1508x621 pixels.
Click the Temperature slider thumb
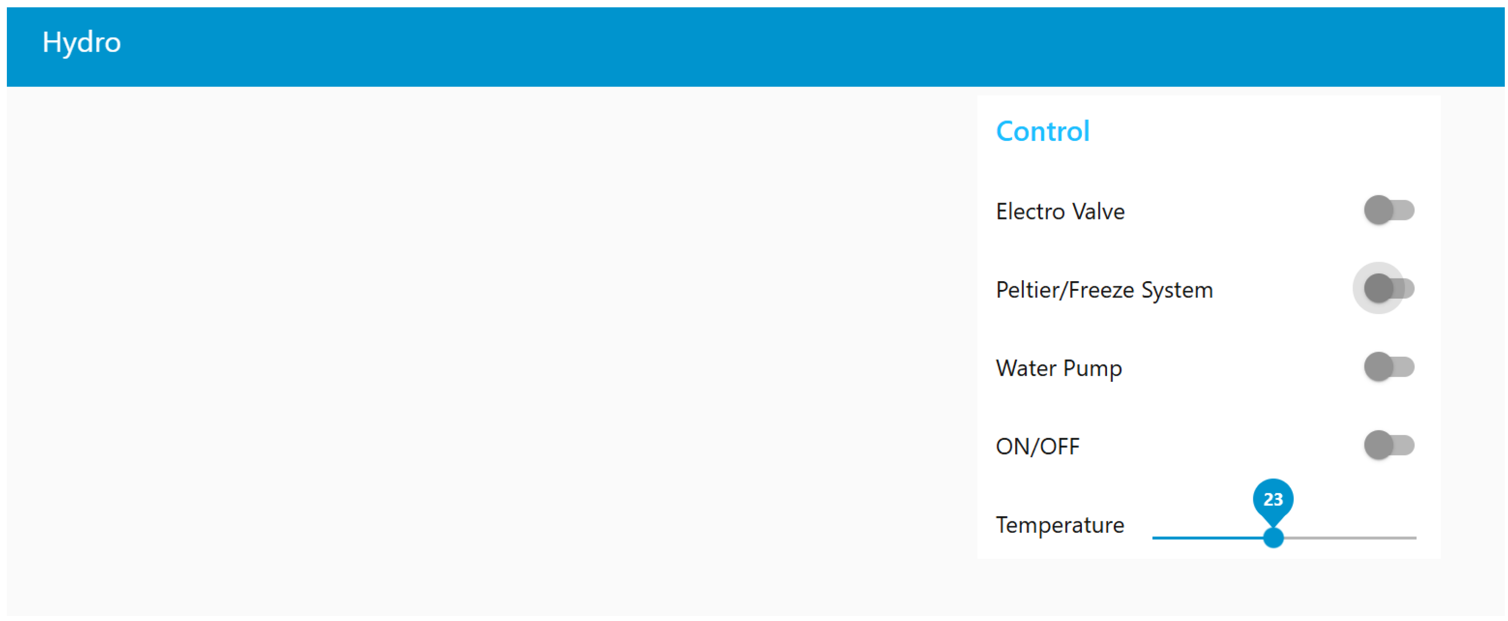(x=1273, y=537)
